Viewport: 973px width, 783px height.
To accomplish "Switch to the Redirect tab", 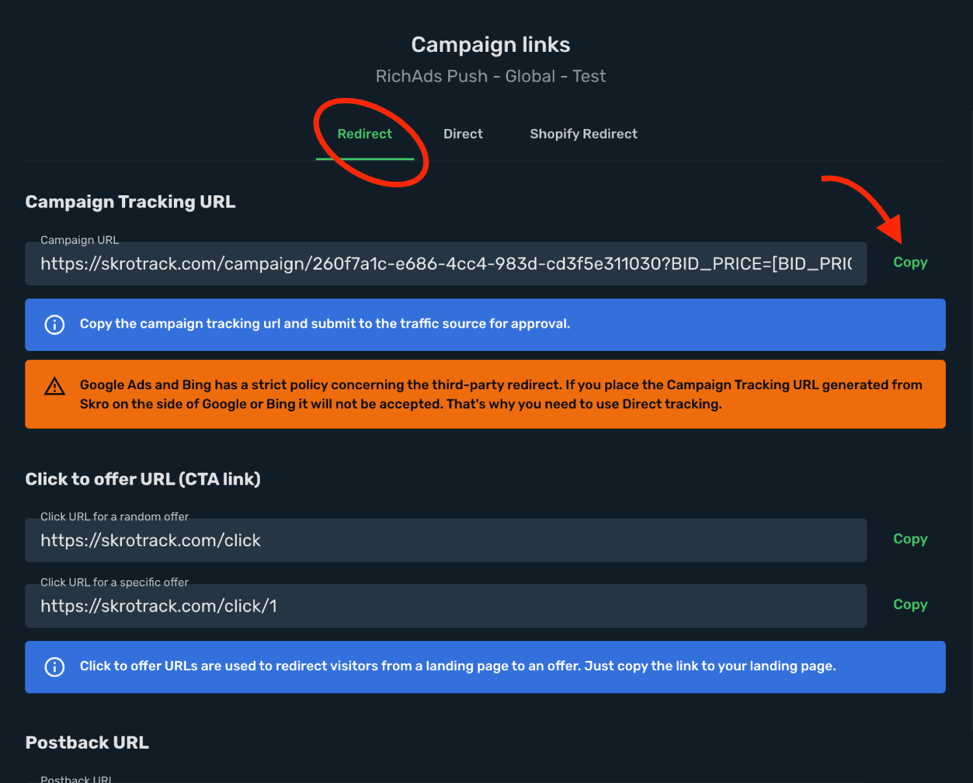I will point(365,134).
